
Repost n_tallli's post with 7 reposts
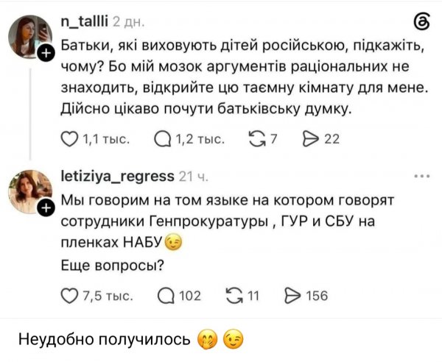[x=257, y=139]
